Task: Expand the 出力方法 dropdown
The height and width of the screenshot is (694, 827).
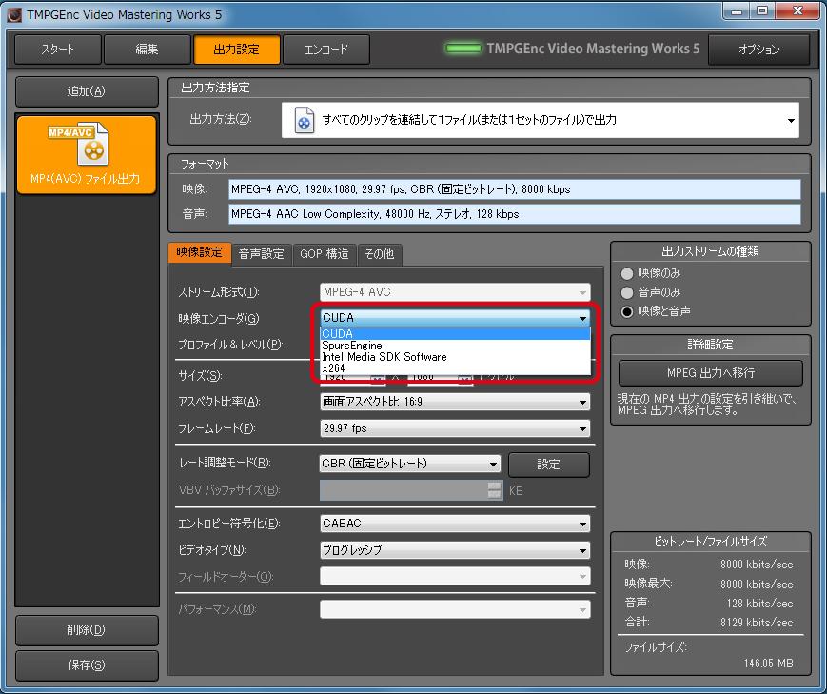Action: point(541,120)
